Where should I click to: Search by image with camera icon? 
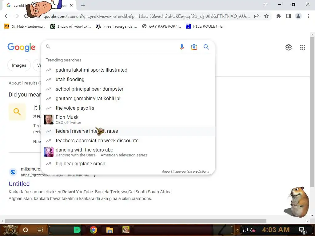[194, 47]
